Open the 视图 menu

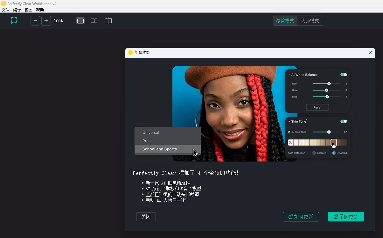pyautogui.click(x=28, y=10)
